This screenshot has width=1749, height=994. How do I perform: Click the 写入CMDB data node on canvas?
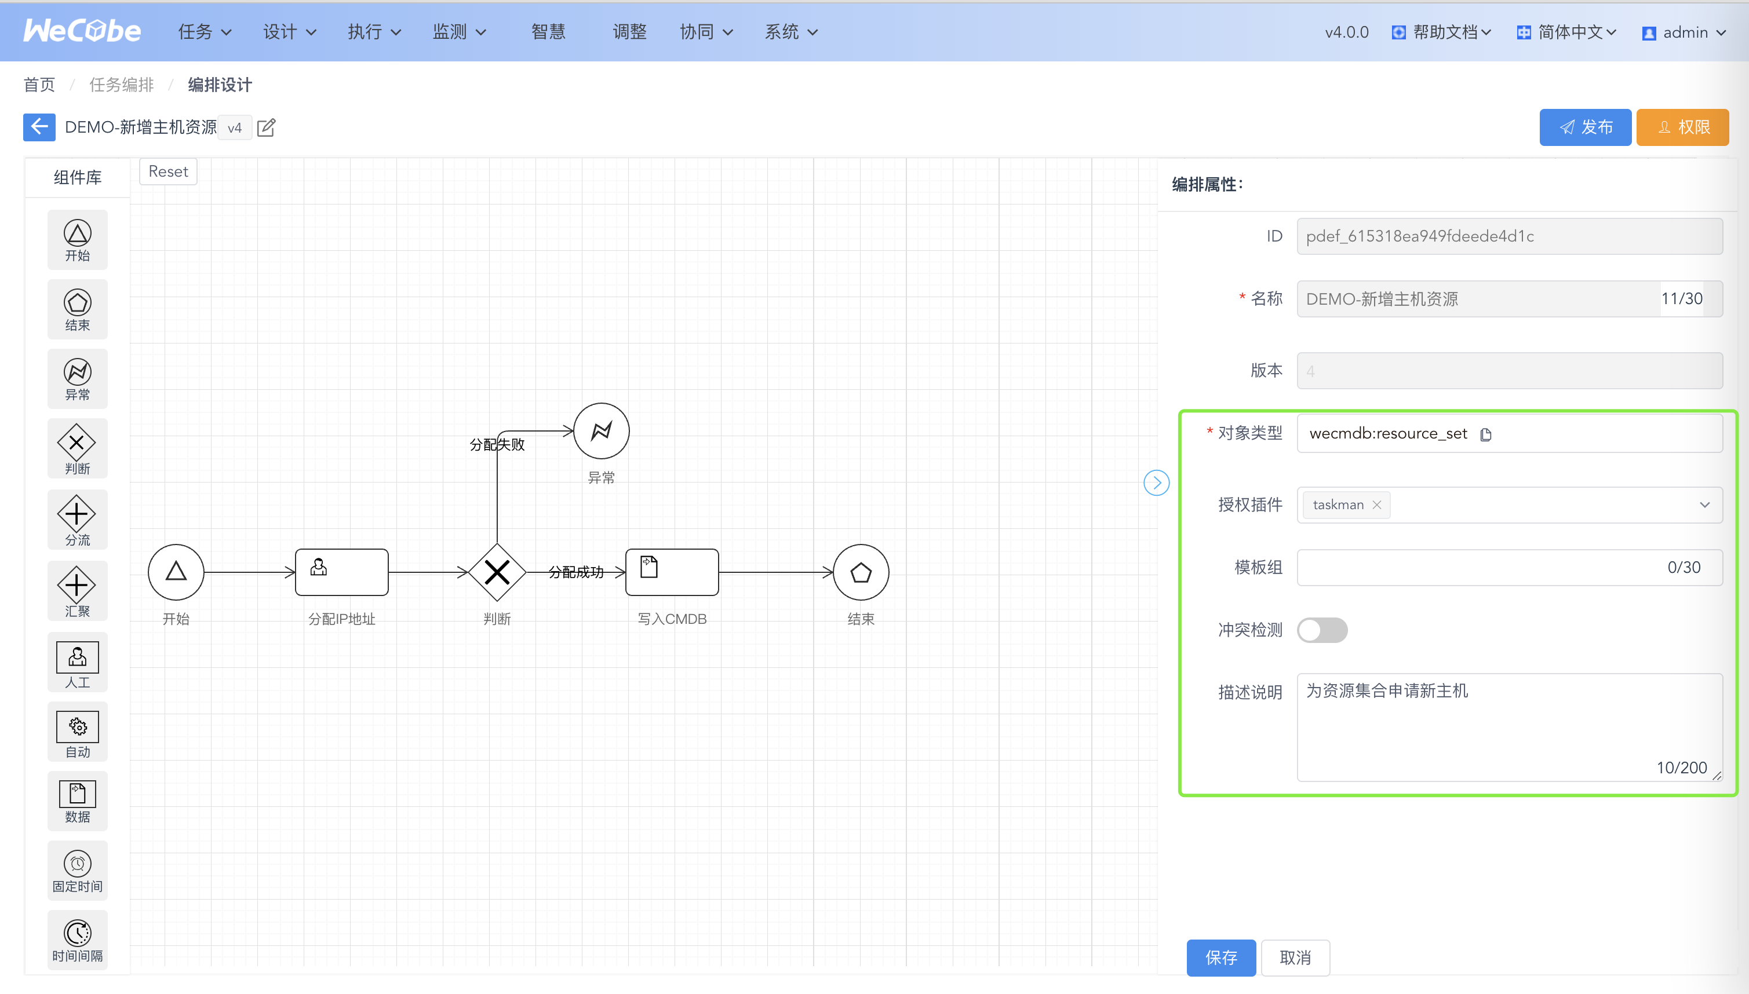coord(672,572)
